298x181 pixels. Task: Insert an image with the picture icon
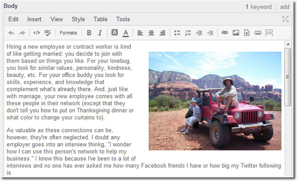pyautogui.click(x=236, y=33)
